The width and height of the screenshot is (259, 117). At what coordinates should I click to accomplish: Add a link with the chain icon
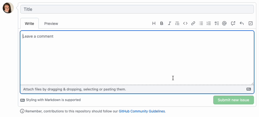click(193, 24)
